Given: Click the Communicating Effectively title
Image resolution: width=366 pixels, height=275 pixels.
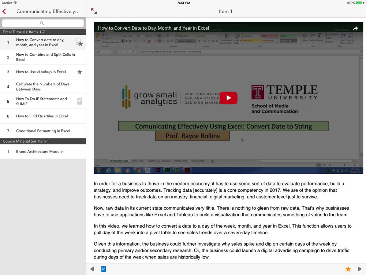Looking at the screenshot, I should pyautogui.click(x=48, y=11).
